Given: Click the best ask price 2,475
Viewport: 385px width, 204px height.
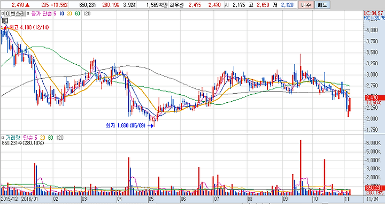Looking at the screenshot, I should 195,5.
